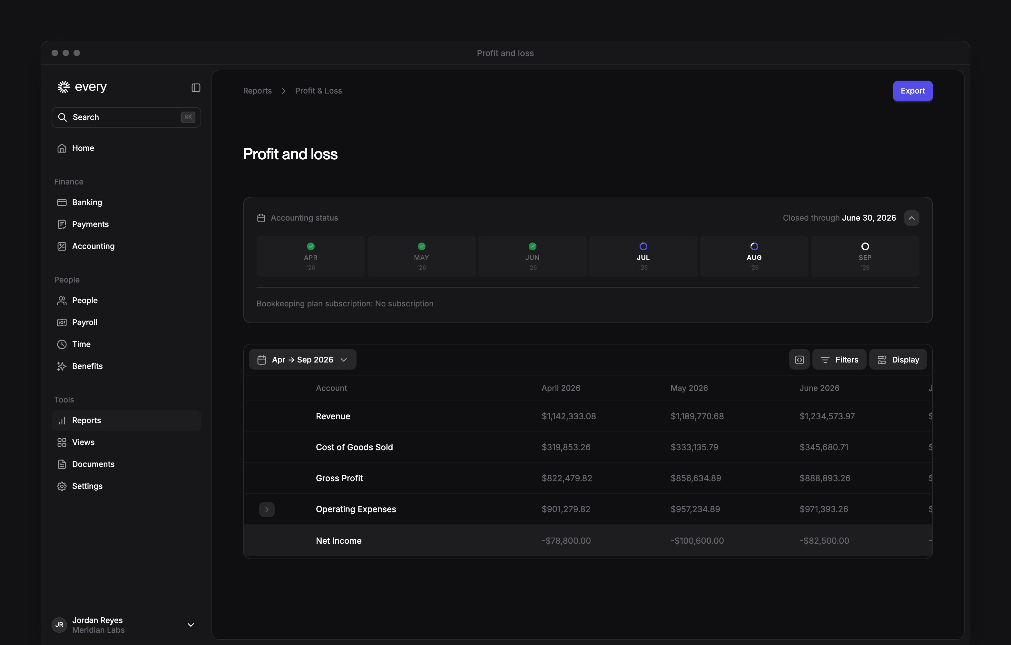Click the Banking card icon

[62, 203]
